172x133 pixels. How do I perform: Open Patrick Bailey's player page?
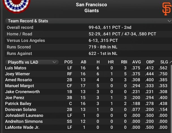(x=18, y=104)
